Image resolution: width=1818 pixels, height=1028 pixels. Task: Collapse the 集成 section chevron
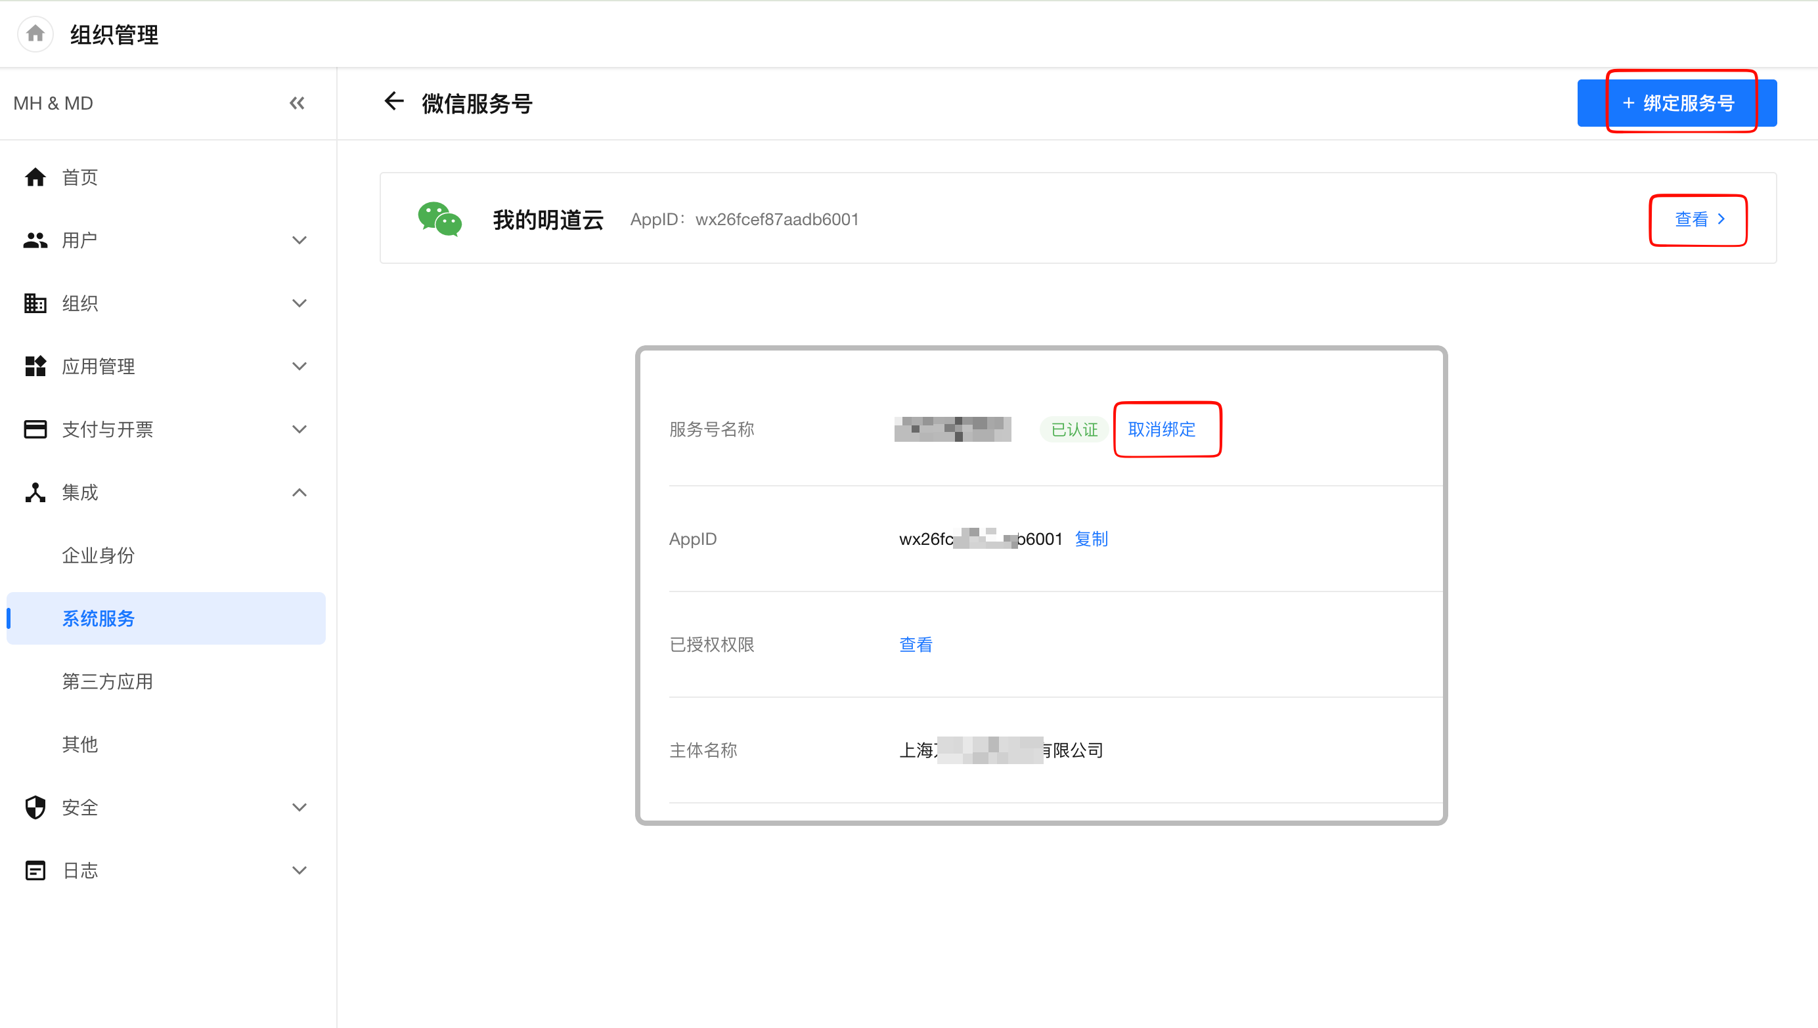299,492
